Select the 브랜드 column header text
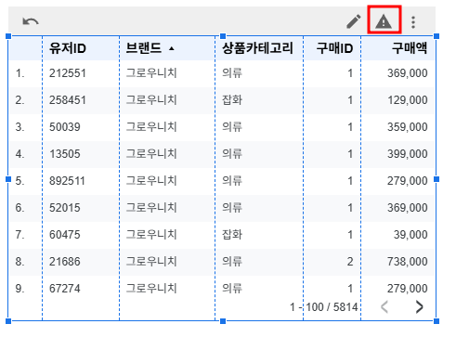This screenshot has width=456, height=337. coord(144,48)
